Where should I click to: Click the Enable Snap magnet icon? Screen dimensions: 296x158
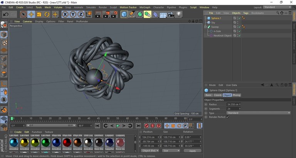coord(4,110)
